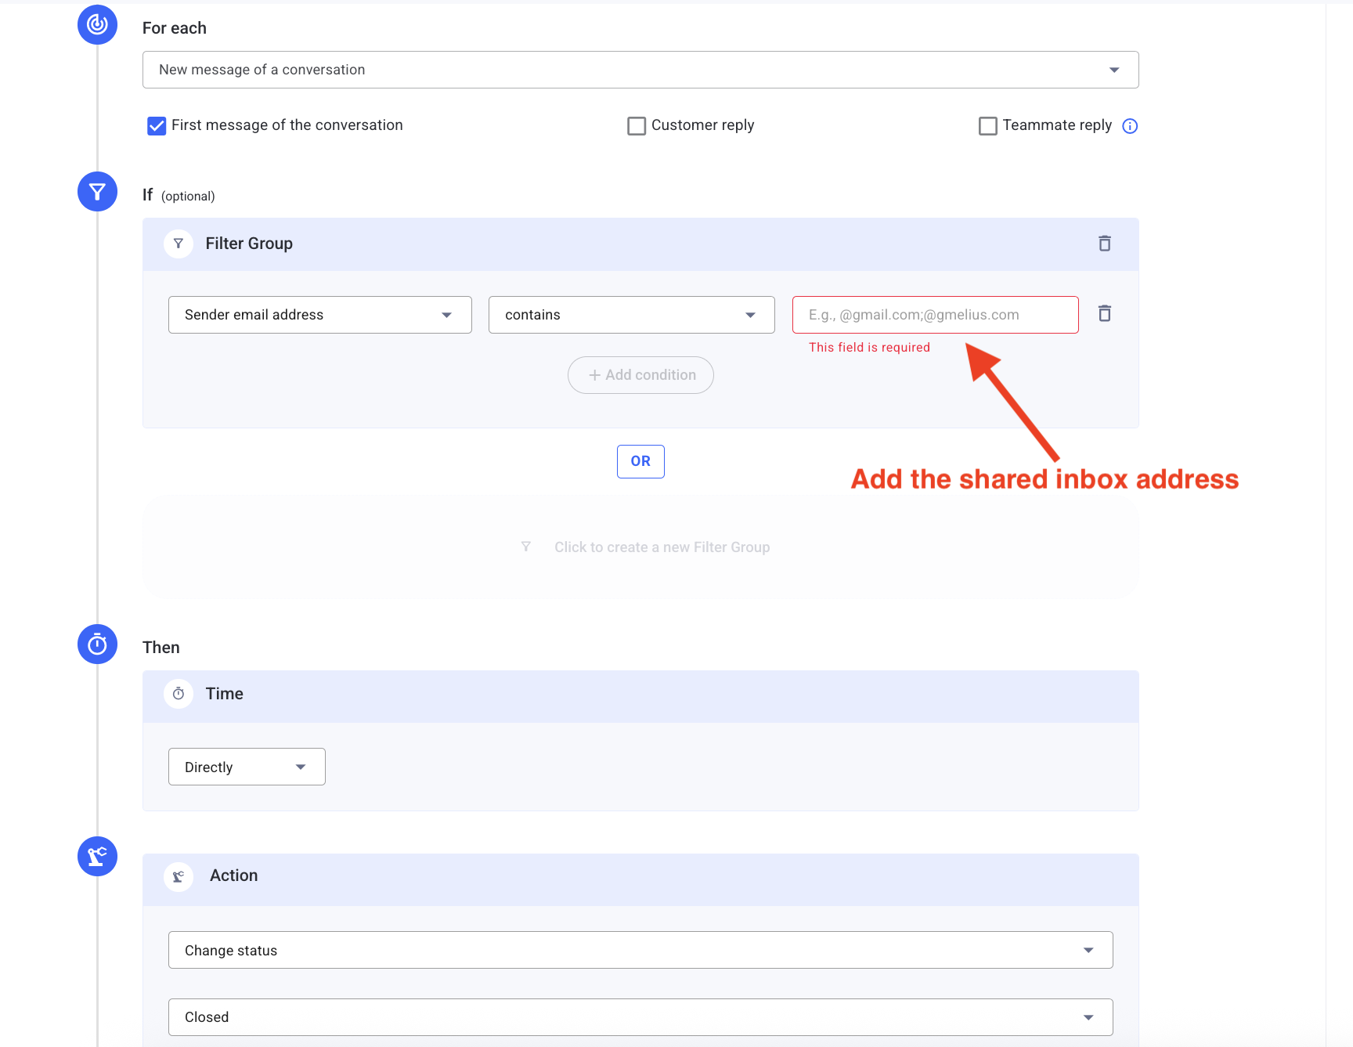Viewport: 1353px width, 1047px height.
Task: Open the contains operator dropdown
Action: 631,315
